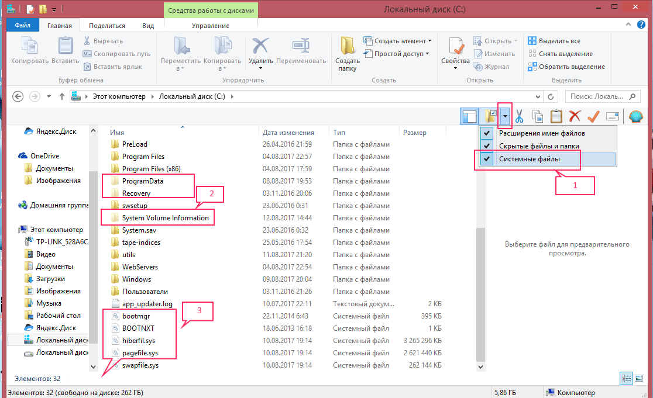
Task: Click the clipboard paste toolbar icon
Action: [x=556, y=116]
